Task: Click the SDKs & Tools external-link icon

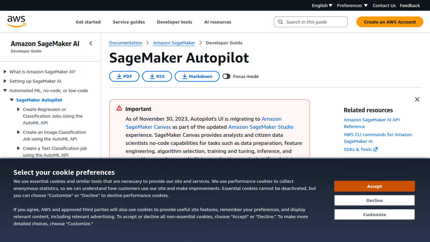Action: pyautogui.click(x=376, y=149)
